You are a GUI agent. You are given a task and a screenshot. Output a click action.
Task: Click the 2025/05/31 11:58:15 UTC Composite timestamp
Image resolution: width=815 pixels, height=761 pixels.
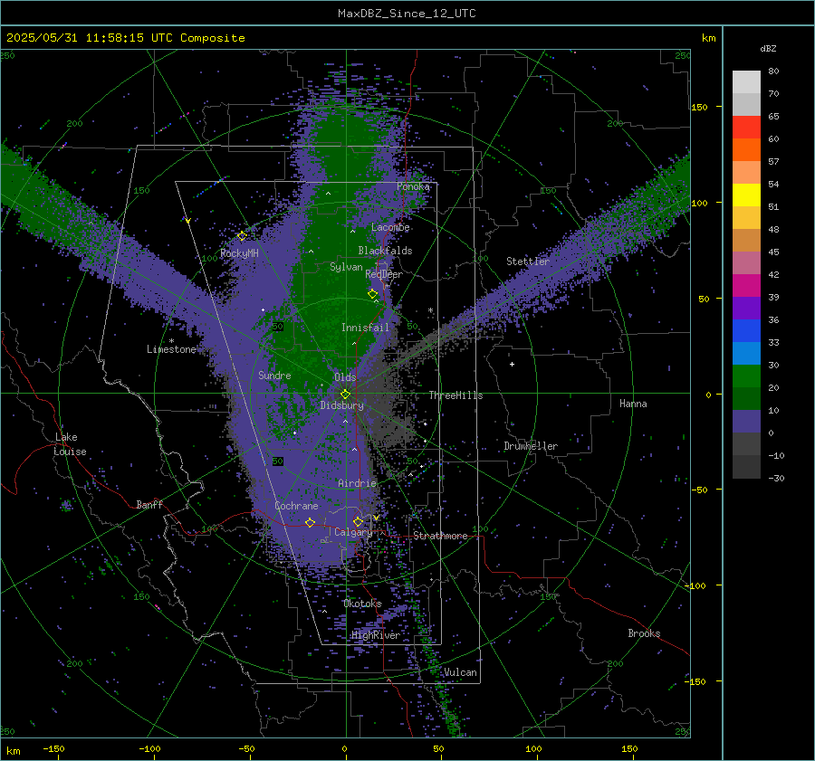click(x=125, y=38)
